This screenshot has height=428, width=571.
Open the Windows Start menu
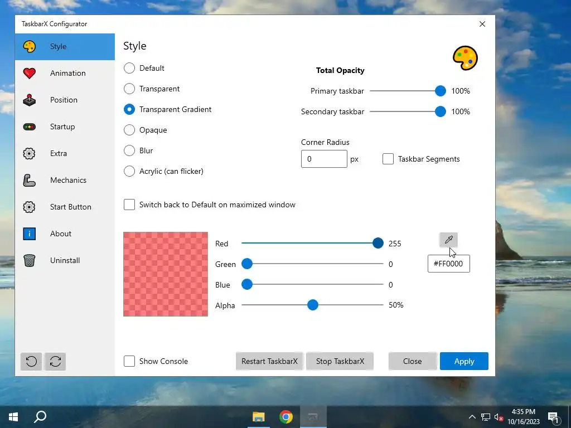tap(13, 417)
